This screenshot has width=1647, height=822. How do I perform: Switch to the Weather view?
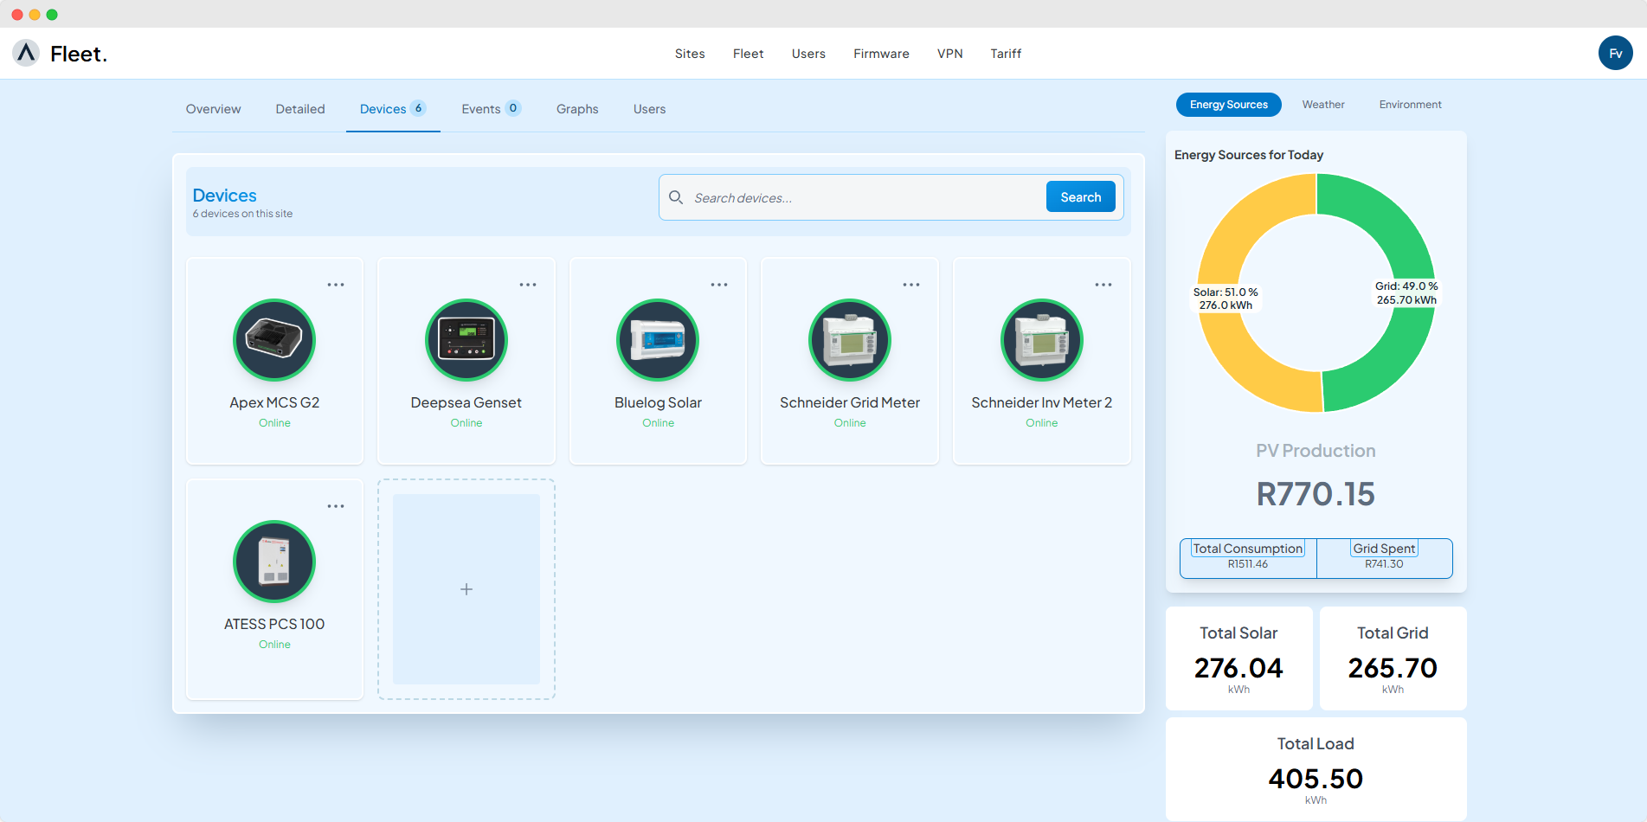pyautogui.click(x=1322, y=104)
